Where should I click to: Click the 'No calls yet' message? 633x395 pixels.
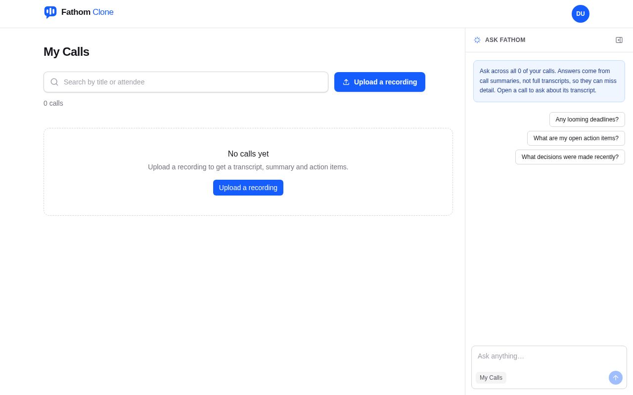248,154
